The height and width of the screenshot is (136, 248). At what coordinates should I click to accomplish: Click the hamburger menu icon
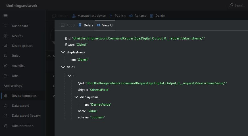coord(5,16)
